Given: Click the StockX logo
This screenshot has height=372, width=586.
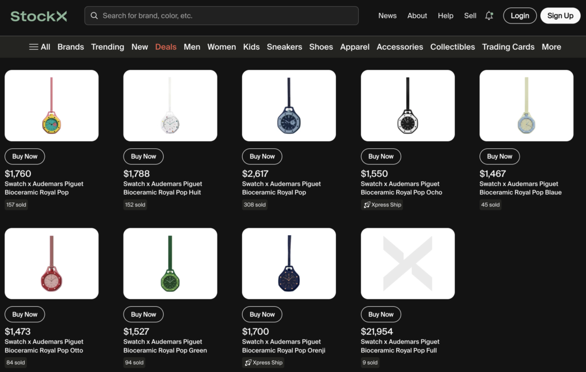Looking at the screenshot, I should click(x=39, y=15).
